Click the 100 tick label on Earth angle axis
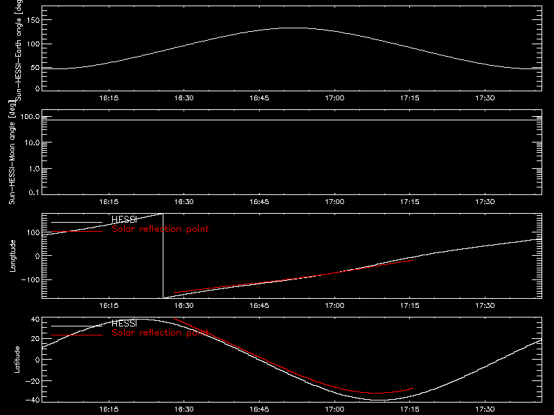Image resolution: width=554 pixels, height=415 pixels. coord(33,44)
